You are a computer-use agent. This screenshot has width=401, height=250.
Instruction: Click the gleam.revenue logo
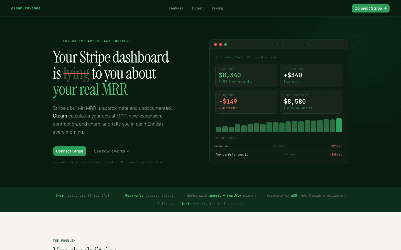pyautogui.click(x=26, y=8)
